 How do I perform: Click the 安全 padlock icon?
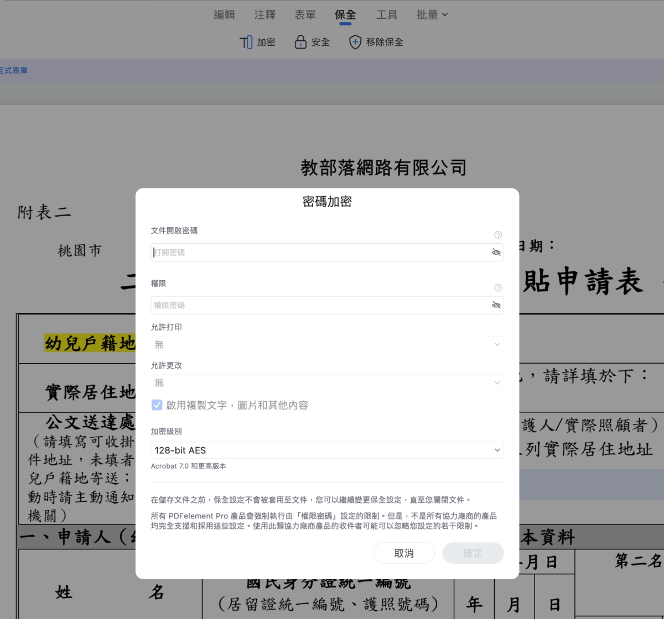pos(300,43)
